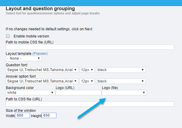Screen dimensions: 182x128
Task: Click the Path to mobile CSS file field
Action: tap(90, 47)
